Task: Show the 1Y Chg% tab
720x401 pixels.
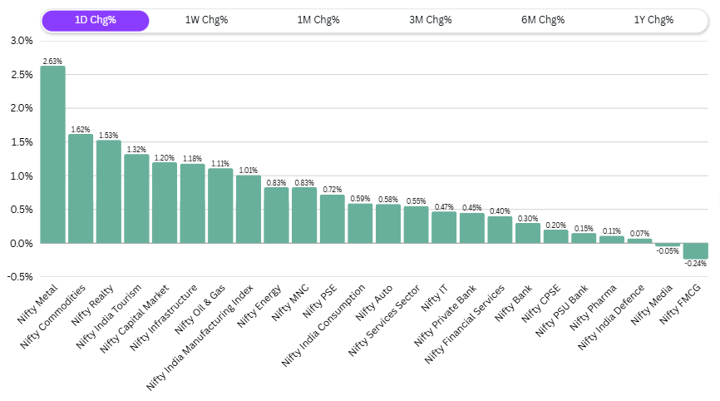Action: 654,21
